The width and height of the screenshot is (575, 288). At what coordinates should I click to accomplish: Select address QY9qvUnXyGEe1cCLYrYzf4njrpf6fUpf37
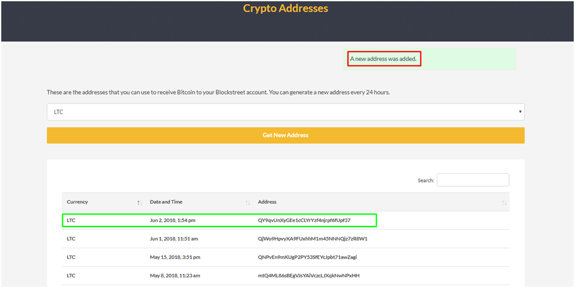(304, 220)
